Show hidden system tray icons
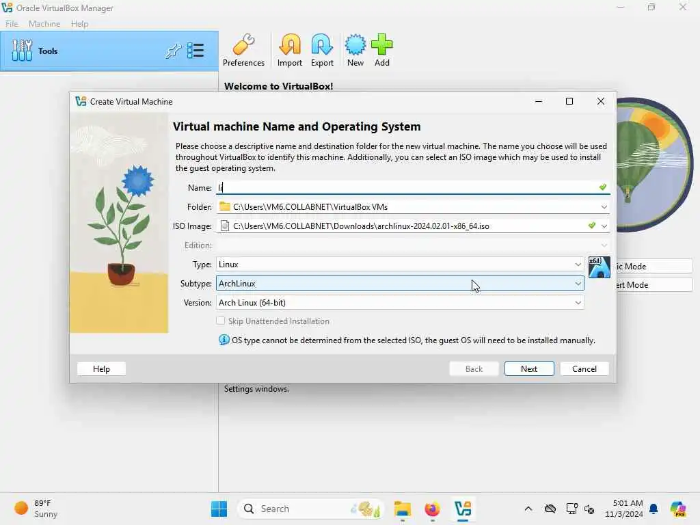 [528, 509]
